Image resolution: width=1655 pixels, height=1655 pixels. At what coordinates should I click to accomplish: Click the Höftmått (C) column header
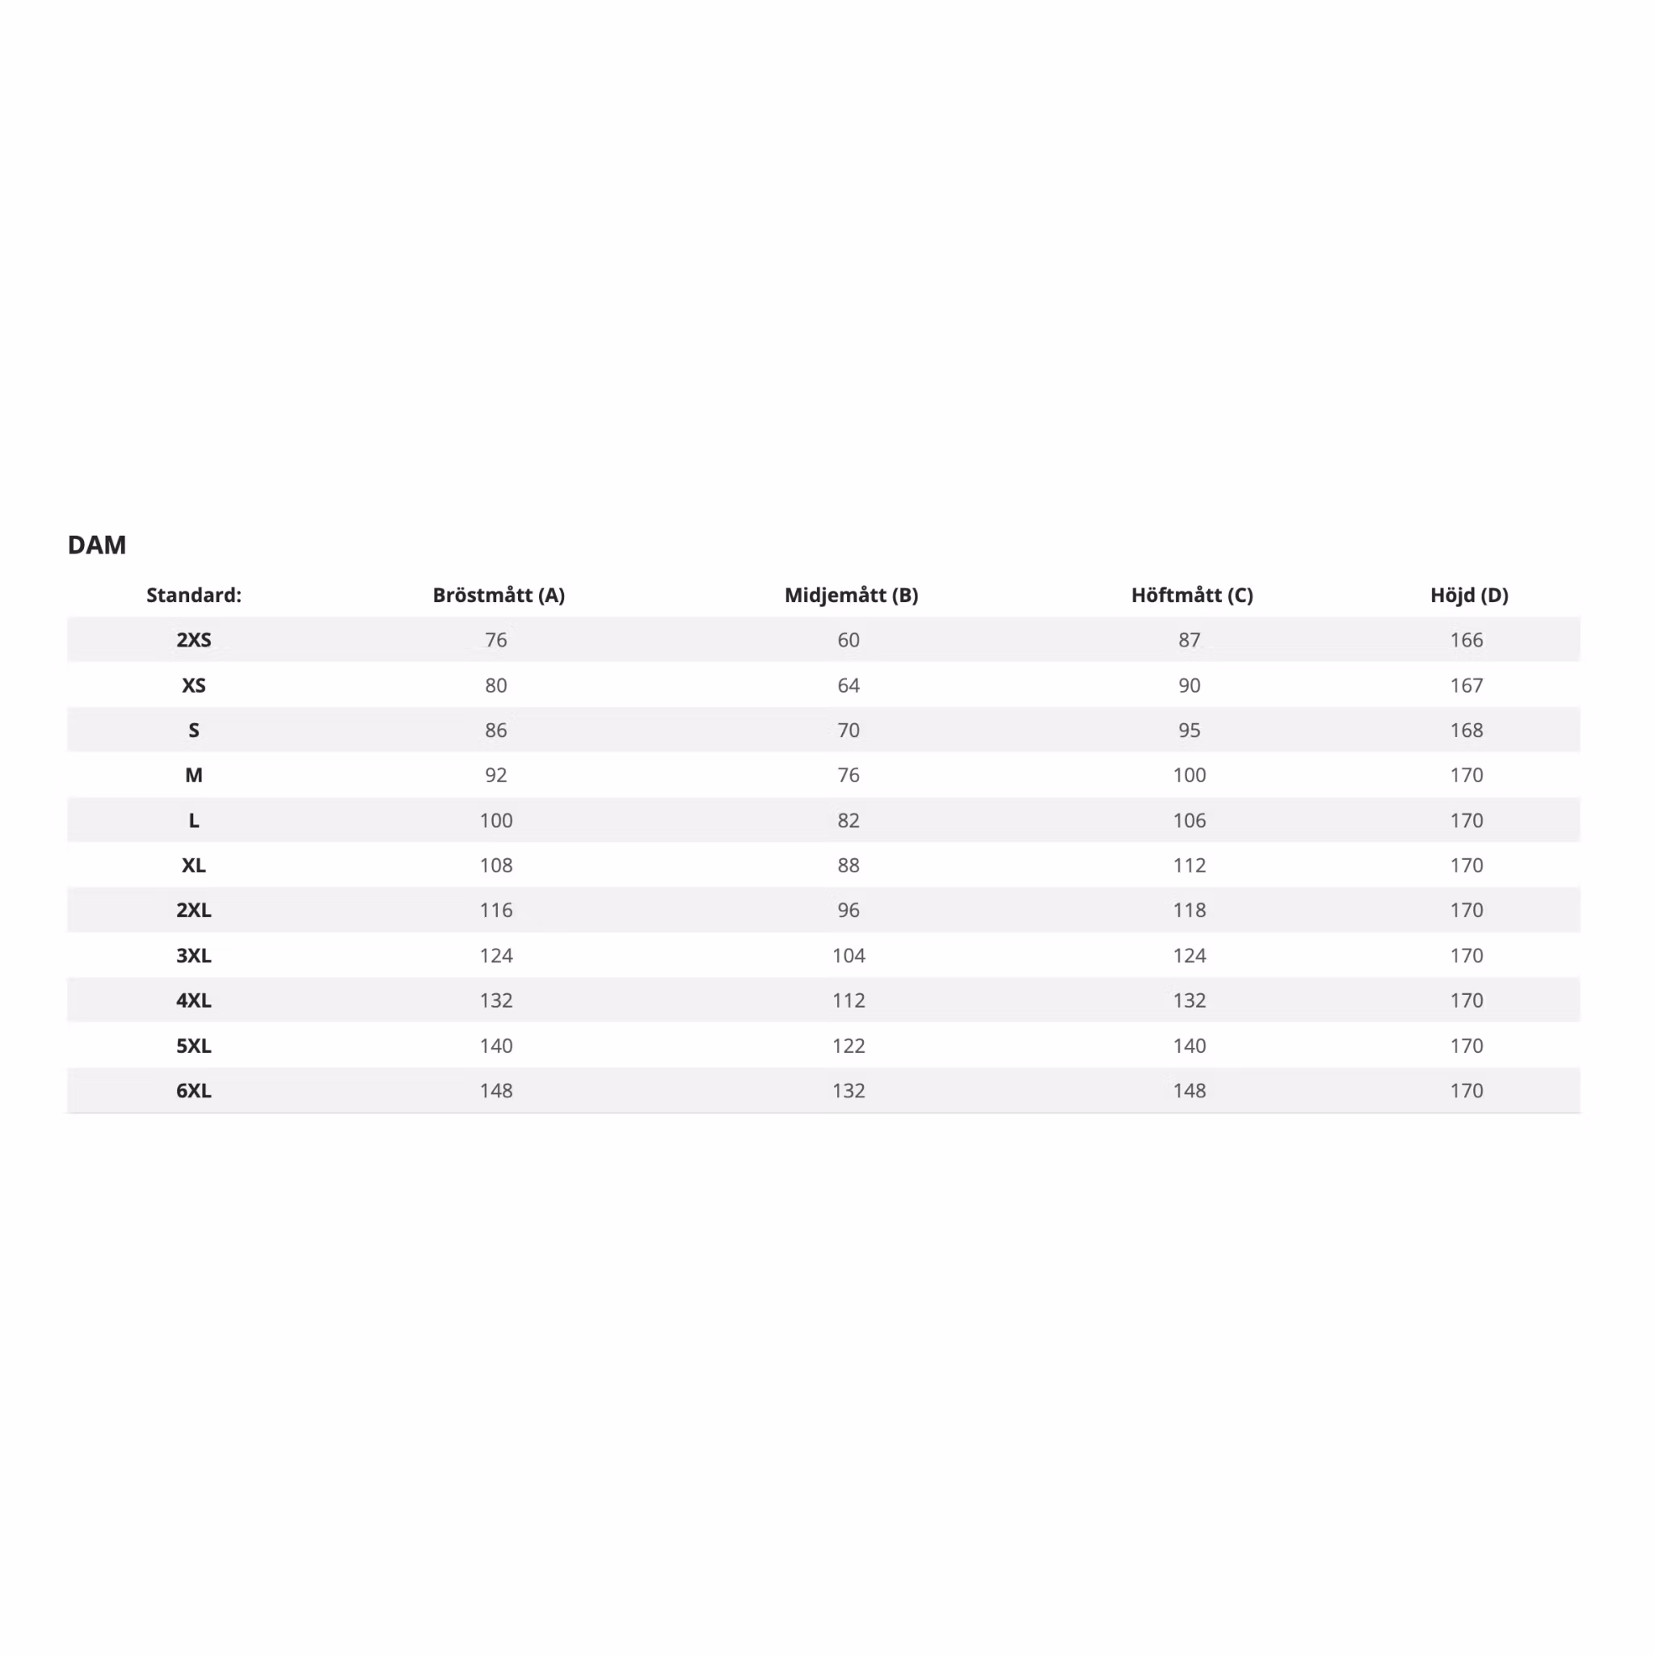tap(1192, 595)
